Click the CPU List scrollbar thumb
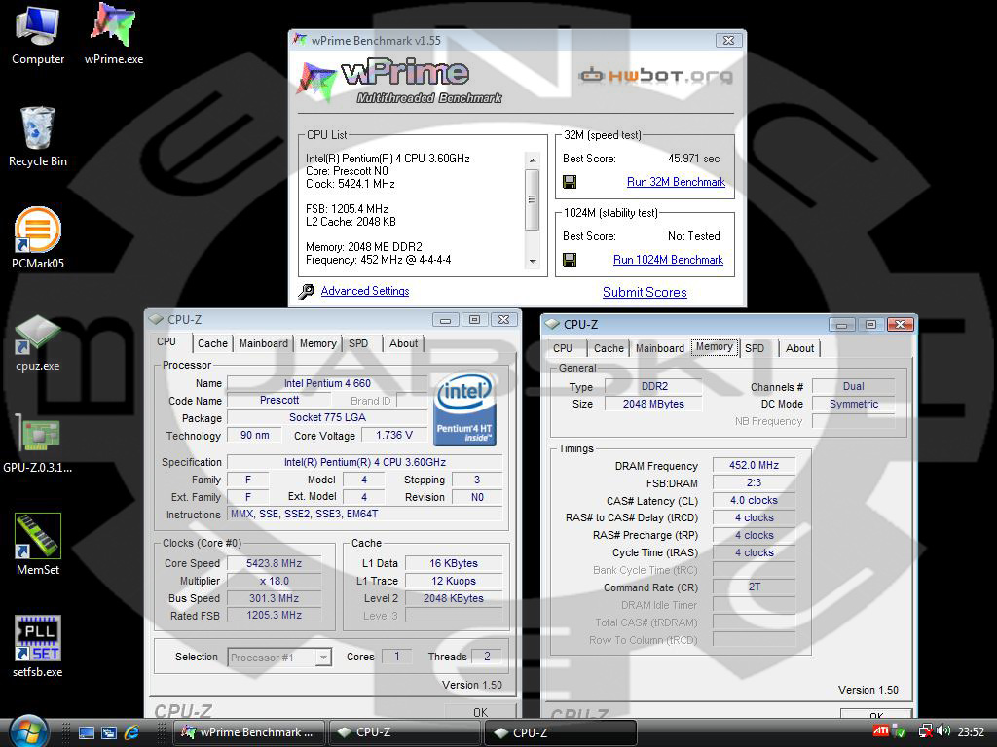The image size is (997, 747). click(533, 199)
